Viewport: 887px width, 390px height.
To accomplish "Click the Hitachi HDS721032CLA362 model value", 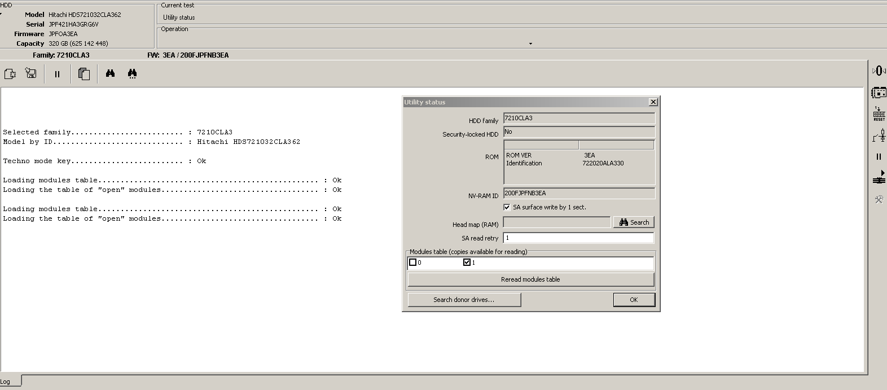I will coord(85,15).
